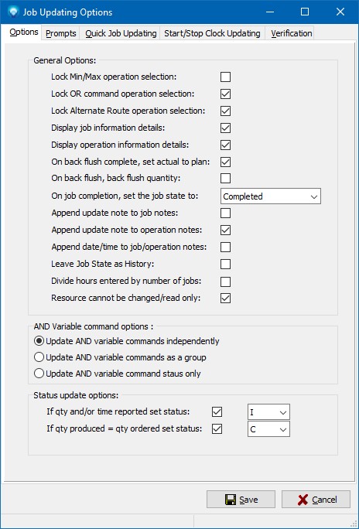Enable Append update note to job notes
Viewport: 359px width, 529px height.
pos(225,213)
